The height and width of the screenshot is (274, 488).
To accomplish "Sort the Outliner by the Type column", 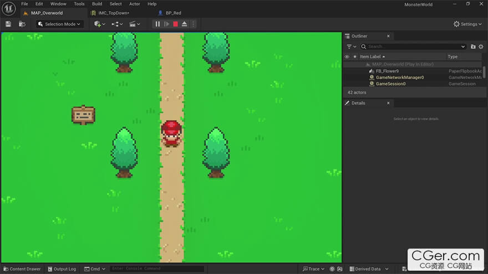I will pyautogui.click(x=453, y=56).
